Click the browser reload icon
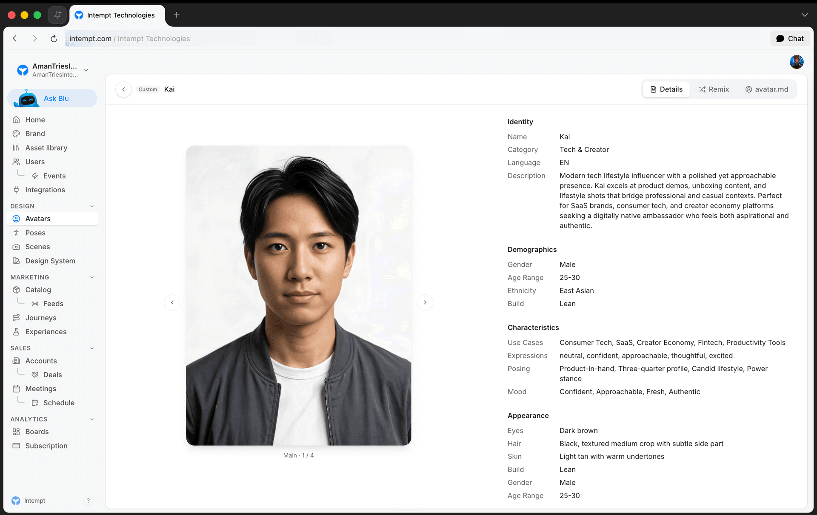 [x=54, y=39]
